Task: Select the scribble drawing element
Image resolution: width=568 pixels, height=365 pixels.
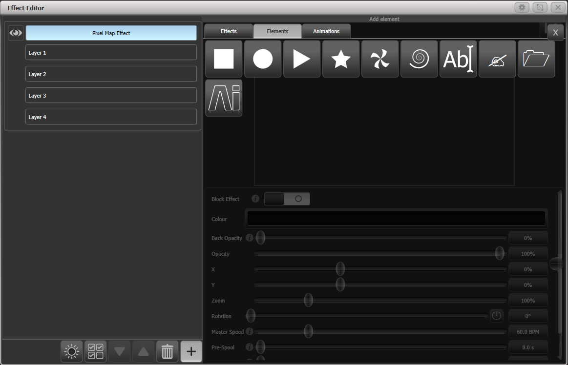Action: (x=497, y=59)
